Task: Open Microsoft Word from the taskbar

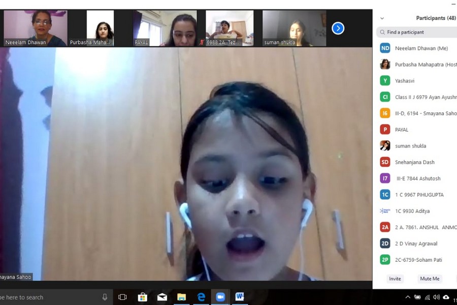Action: 240,297
